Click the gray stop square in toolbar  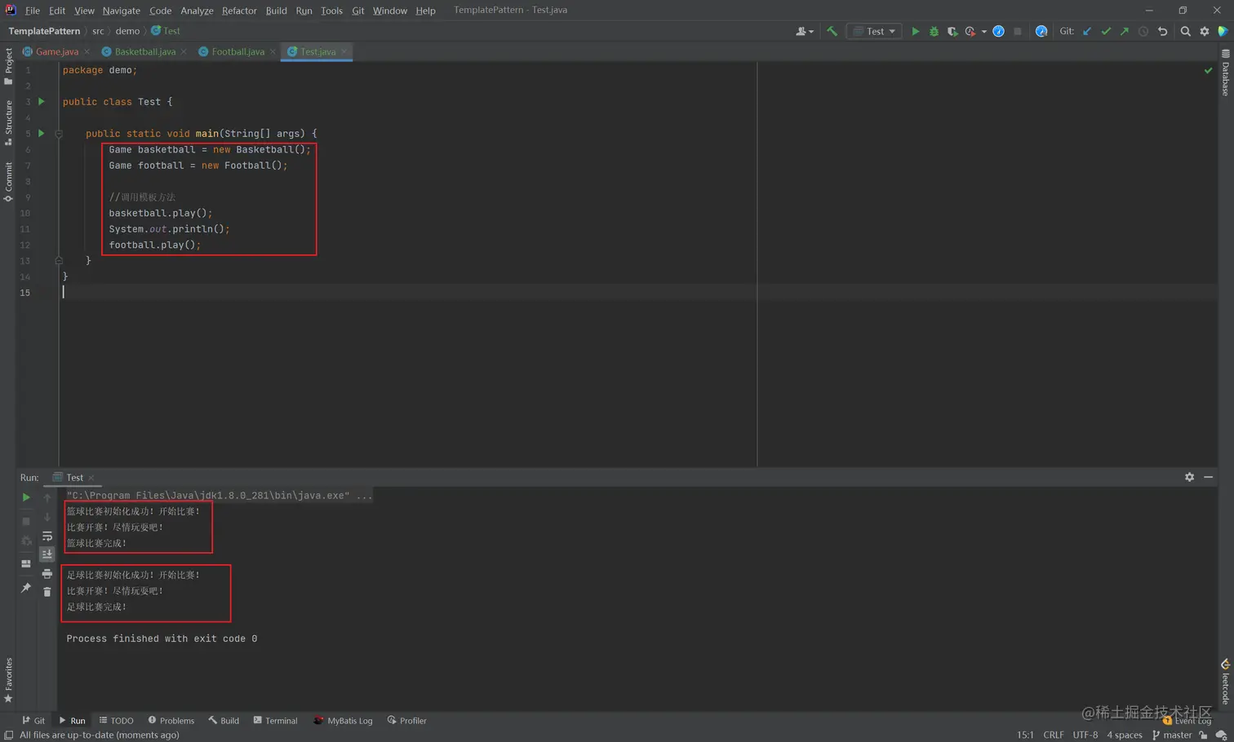1018,31
